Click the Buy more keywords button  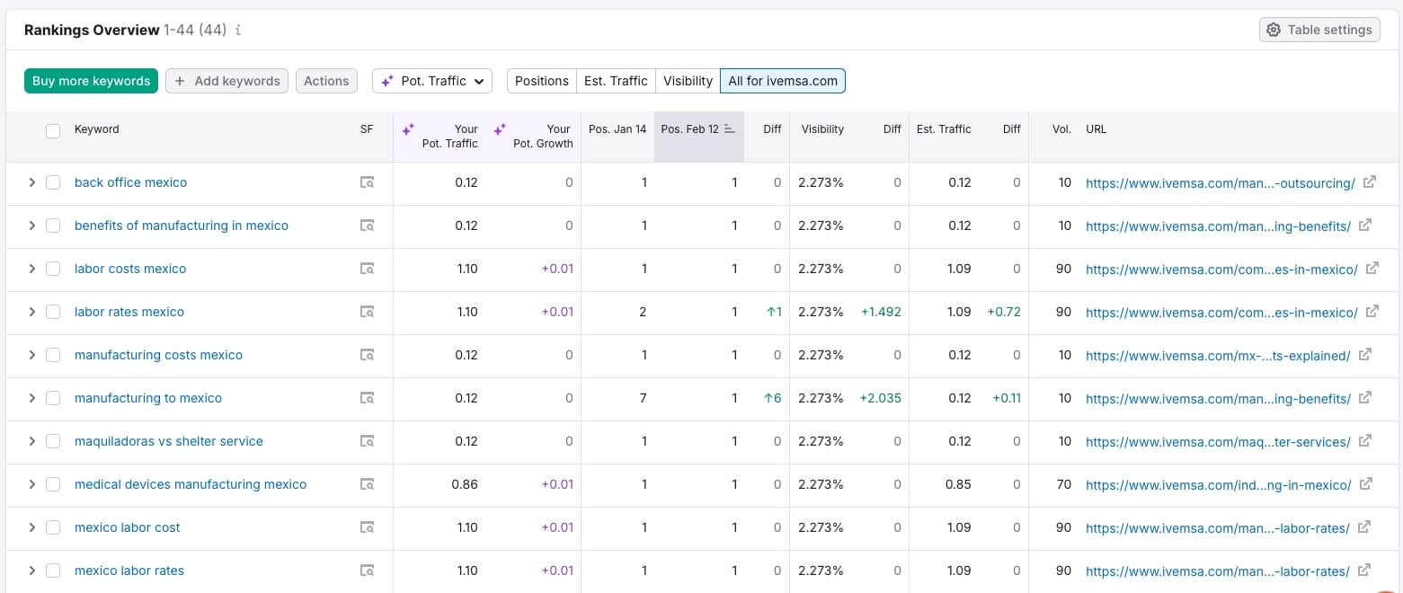click(91, 81)
